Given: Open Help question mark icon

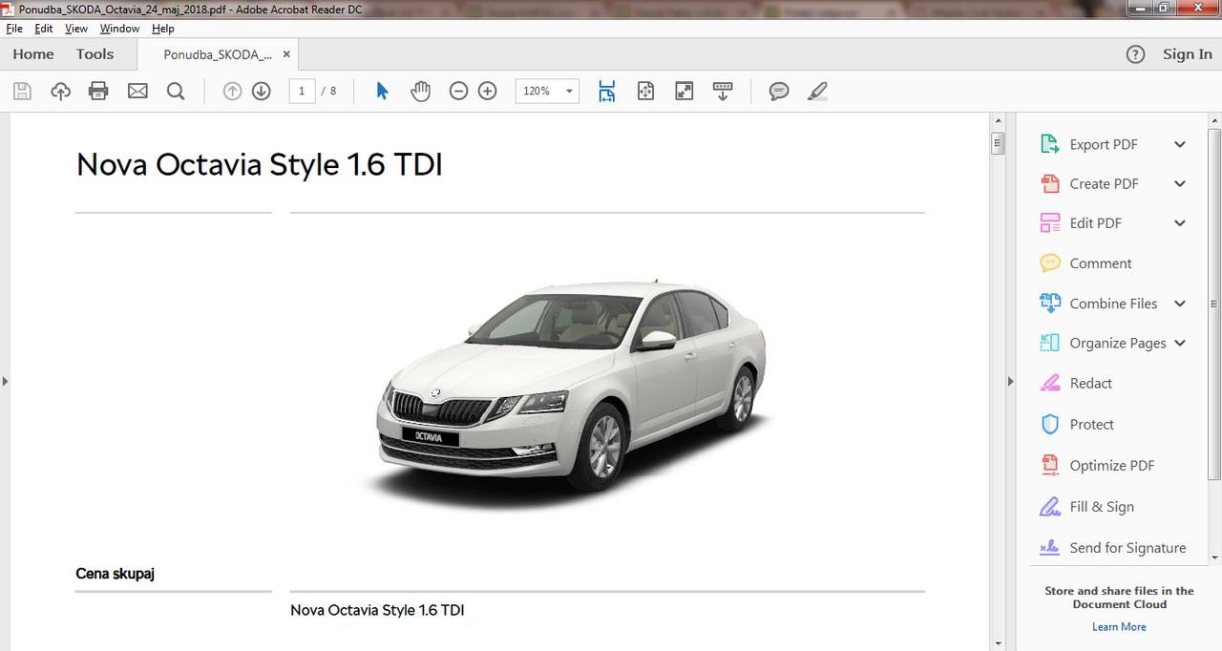Looking at the screenshot, I should [x=1135, y=54].
